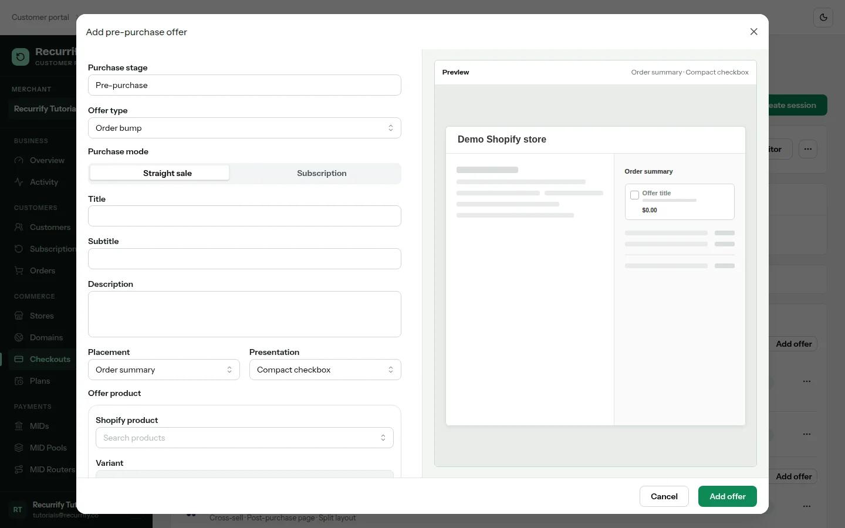
Task: Tick the Offer title checkbox in preview
Action: click(634, 195)
